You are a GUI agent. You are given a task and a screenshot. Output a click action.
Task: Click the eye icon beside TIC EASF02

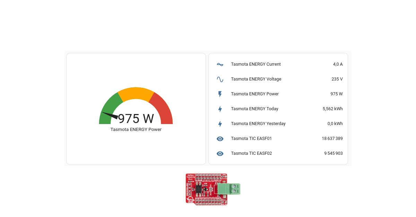point(220,153)
